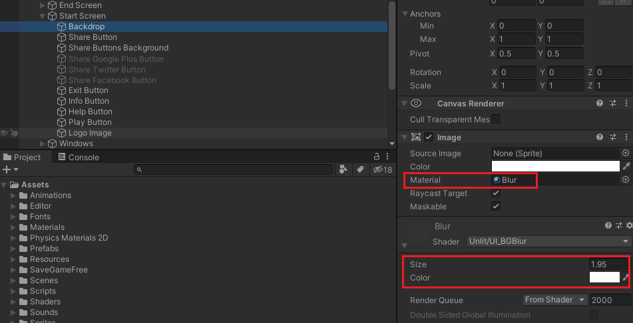Disable the Image component checkbox
The height and width of the screenshot is (323, 633).
click(429, 137)
